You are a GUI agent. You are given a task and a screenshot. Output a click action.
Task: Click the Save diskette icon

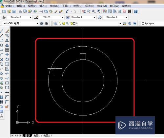coord(14,11)
